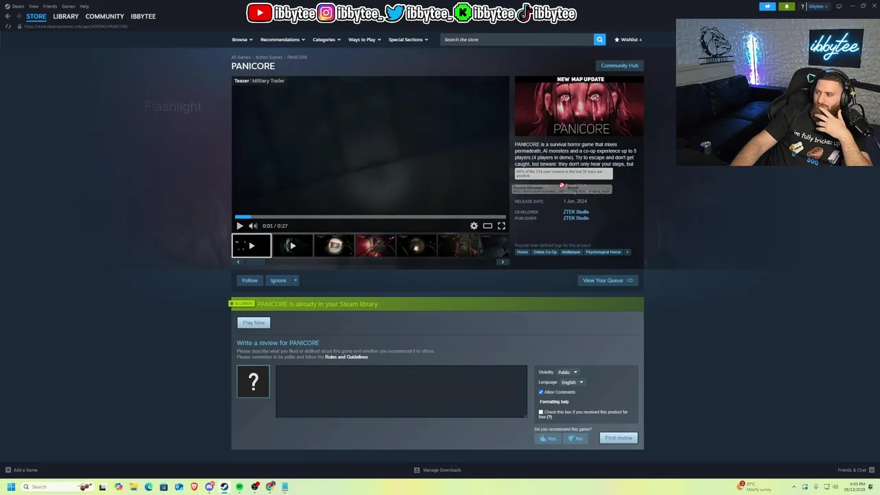Click thumbs-down No recommend button

(x=575, y=438)
